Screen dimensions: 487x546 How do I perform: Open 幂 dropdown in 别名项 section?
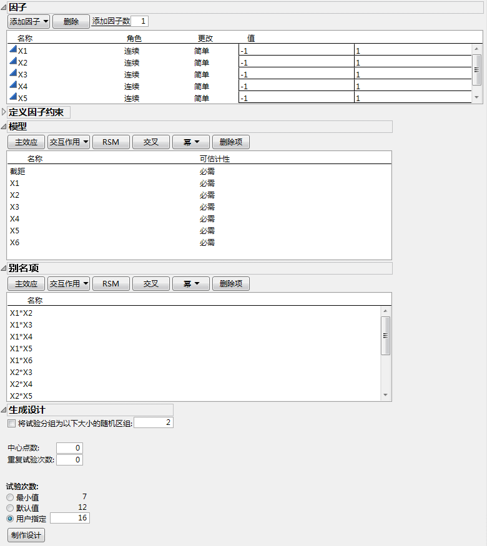191,284
